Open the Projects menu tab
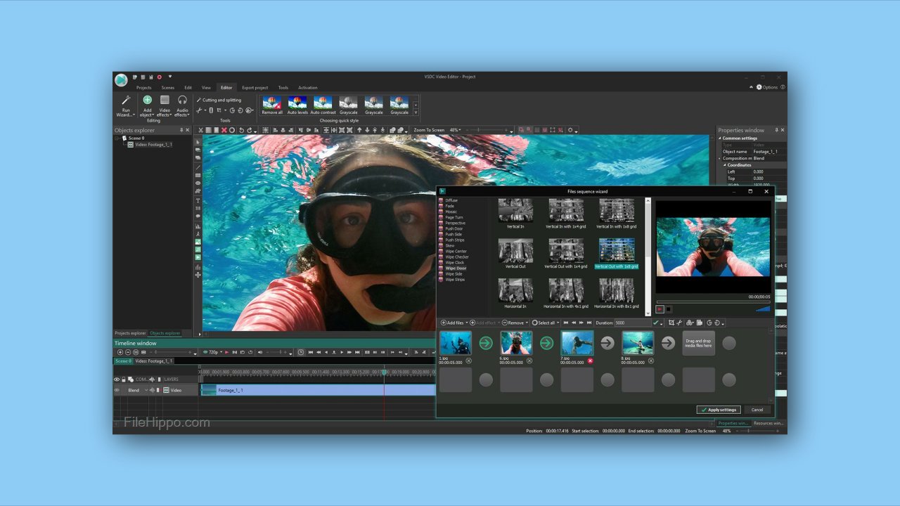The height and width of the screenshot is (506, 900). [x=144, y=87]
